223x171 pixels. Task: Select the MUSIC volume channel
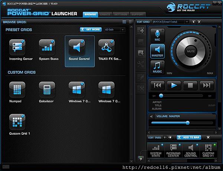point(158,67)
